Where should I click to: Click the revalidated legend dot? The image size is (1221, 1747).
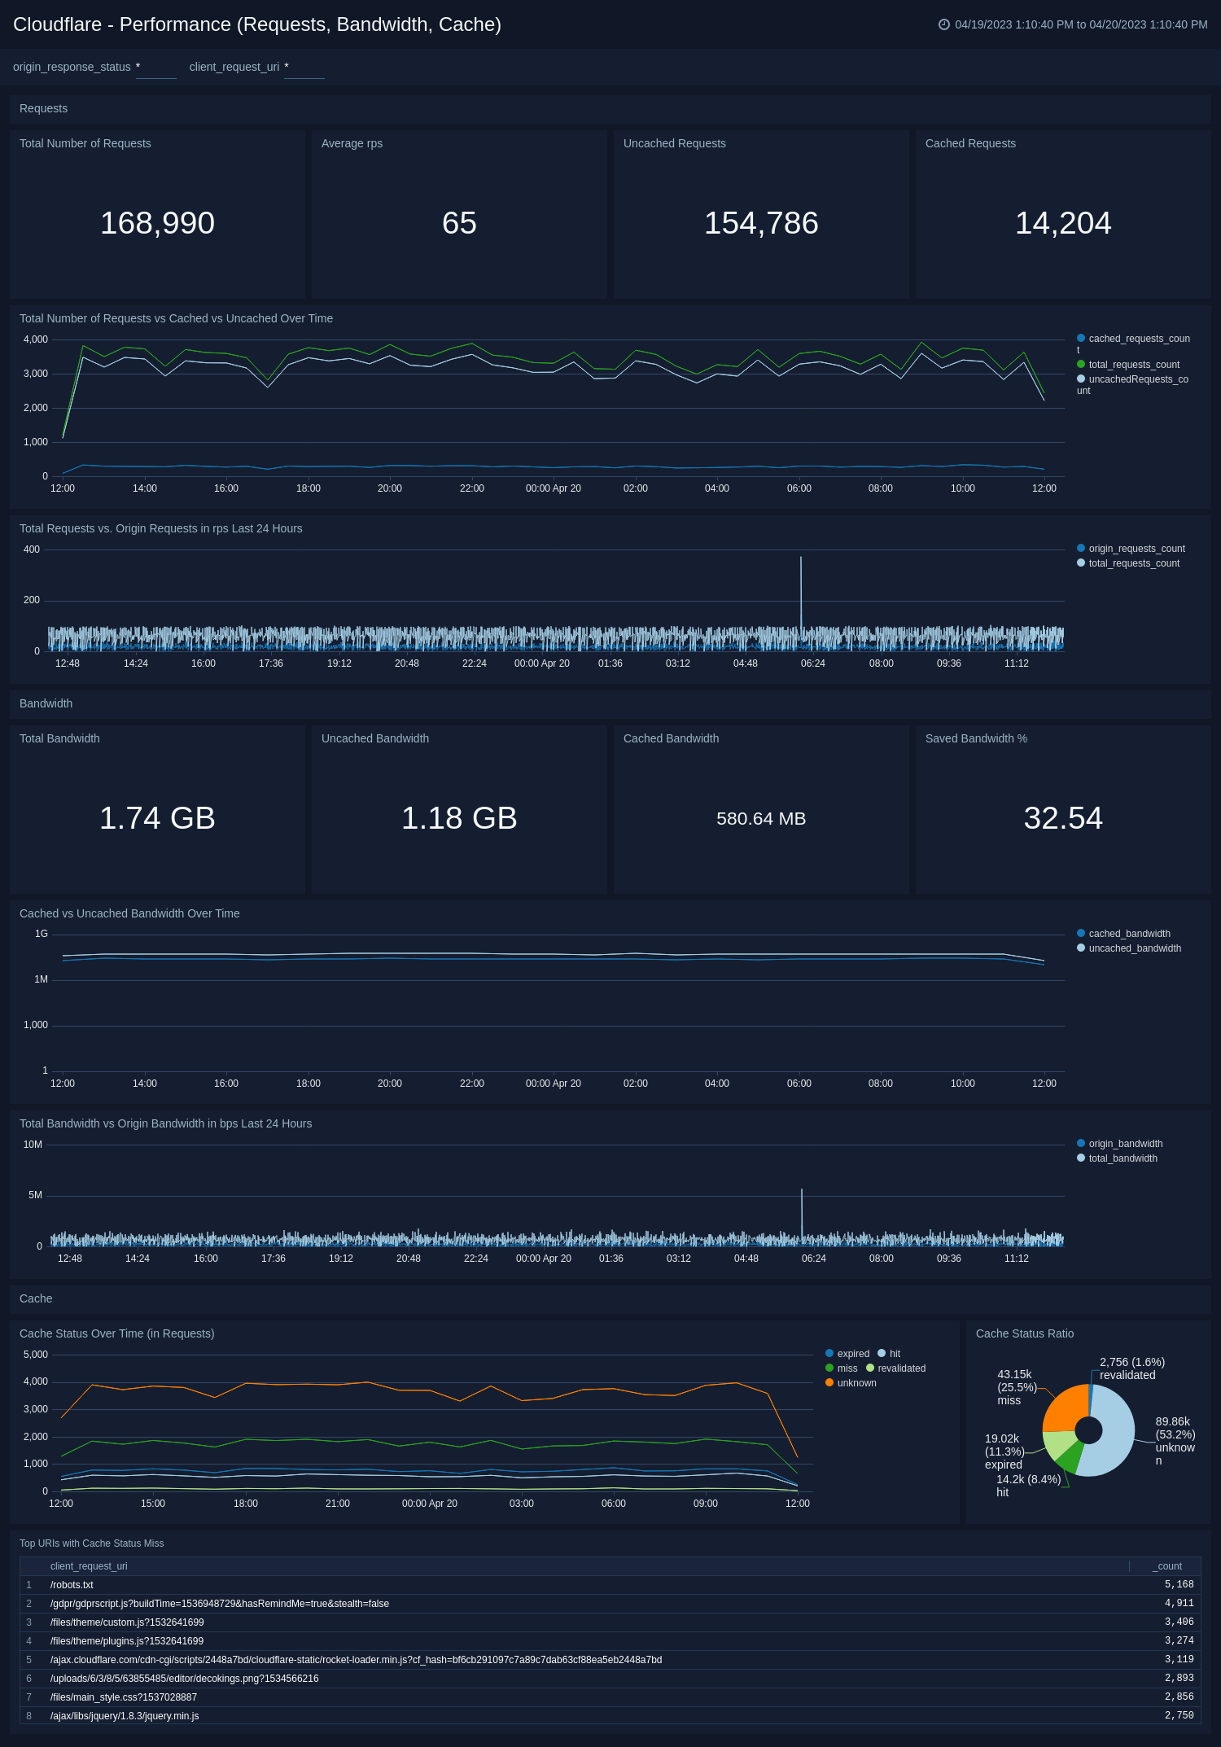pyautogui.click(x=870, y=1368)
